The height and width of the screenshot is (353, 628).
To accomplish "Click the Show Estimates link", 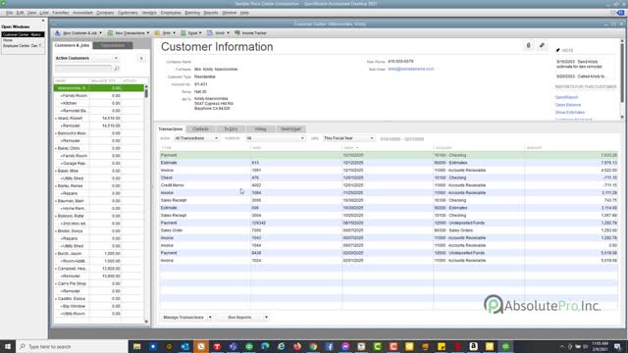I will (570, 113).
